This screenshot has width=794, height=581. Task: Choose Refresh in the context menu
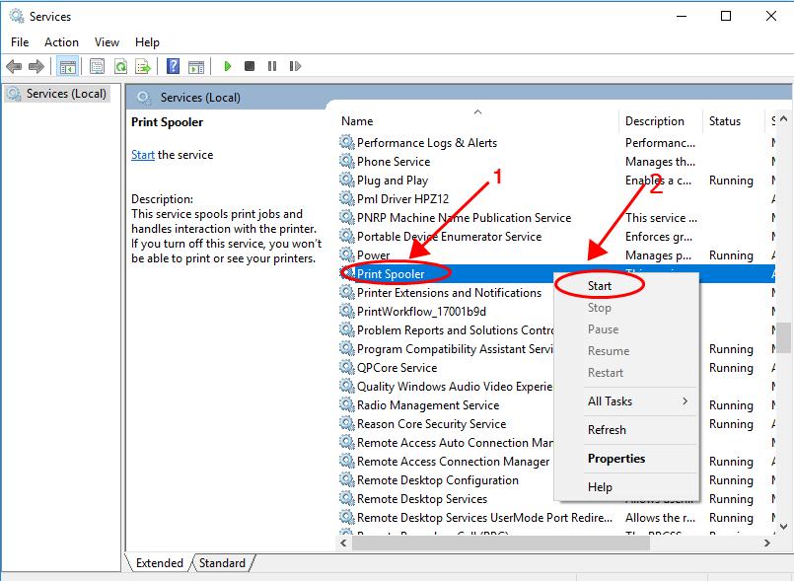coord(626,429)
